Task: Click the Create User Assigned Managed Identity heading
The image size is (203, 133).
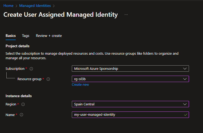Action: (x=60, y=15)
